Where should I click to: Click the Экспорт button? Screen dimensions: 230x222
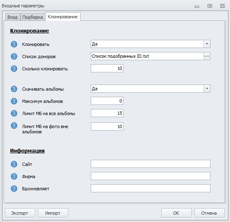coord(20,213)
